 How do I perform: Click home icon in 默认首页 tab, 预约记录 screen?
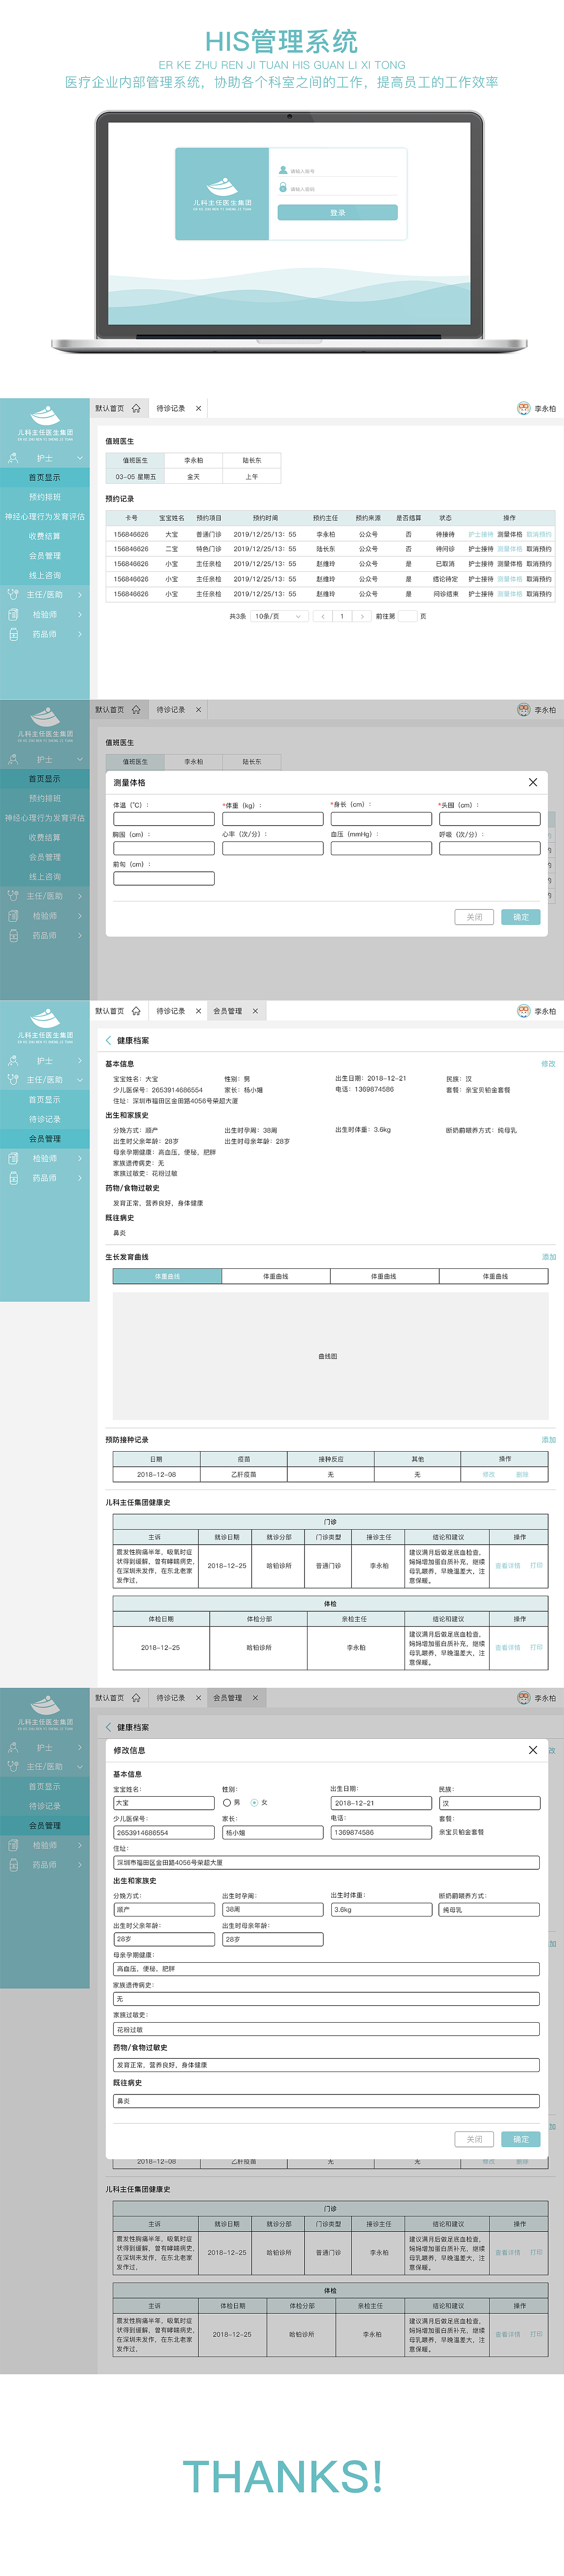pyautogui.click(x=136, y=408)
